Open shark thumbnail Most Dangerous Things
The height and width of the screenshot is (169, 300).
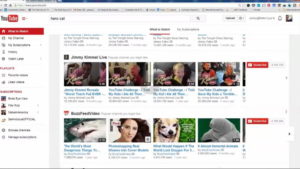pyautogui.click(x=85, y=130)
